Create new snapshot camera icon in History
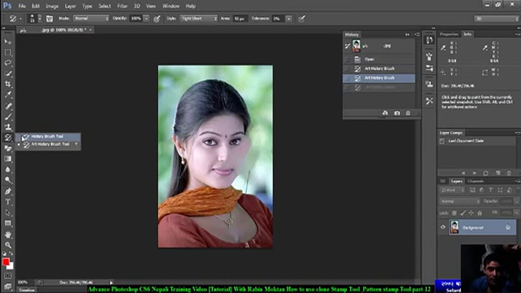Screen dimensions: 521x293 [397, 113]
